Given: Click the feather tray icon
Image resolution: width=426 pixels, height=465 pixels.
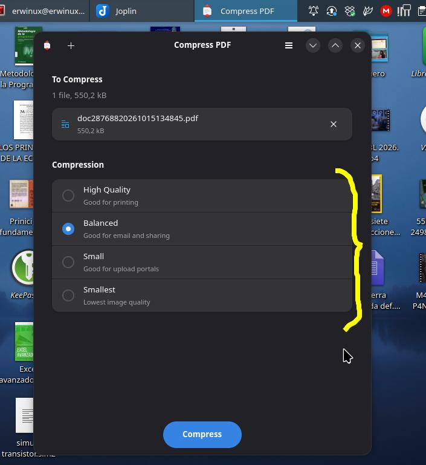Looking at the screenshot, I should point(367,12).
